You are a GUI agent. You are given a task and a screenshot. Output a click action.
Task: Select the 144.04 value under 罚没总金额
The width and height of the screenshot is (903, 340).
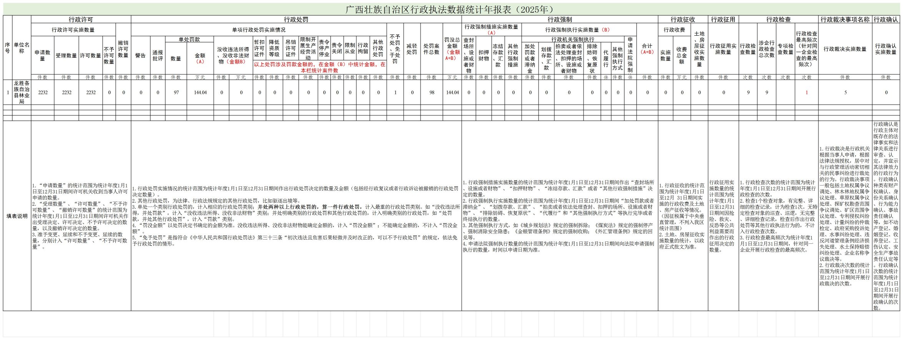(452, 92)
